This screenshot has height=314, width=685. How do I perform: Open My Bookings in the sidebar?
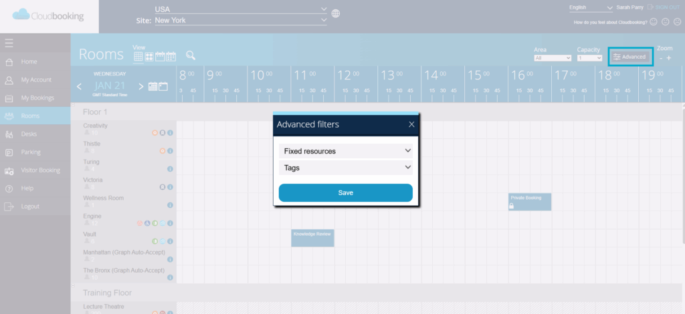click(37, 98)
